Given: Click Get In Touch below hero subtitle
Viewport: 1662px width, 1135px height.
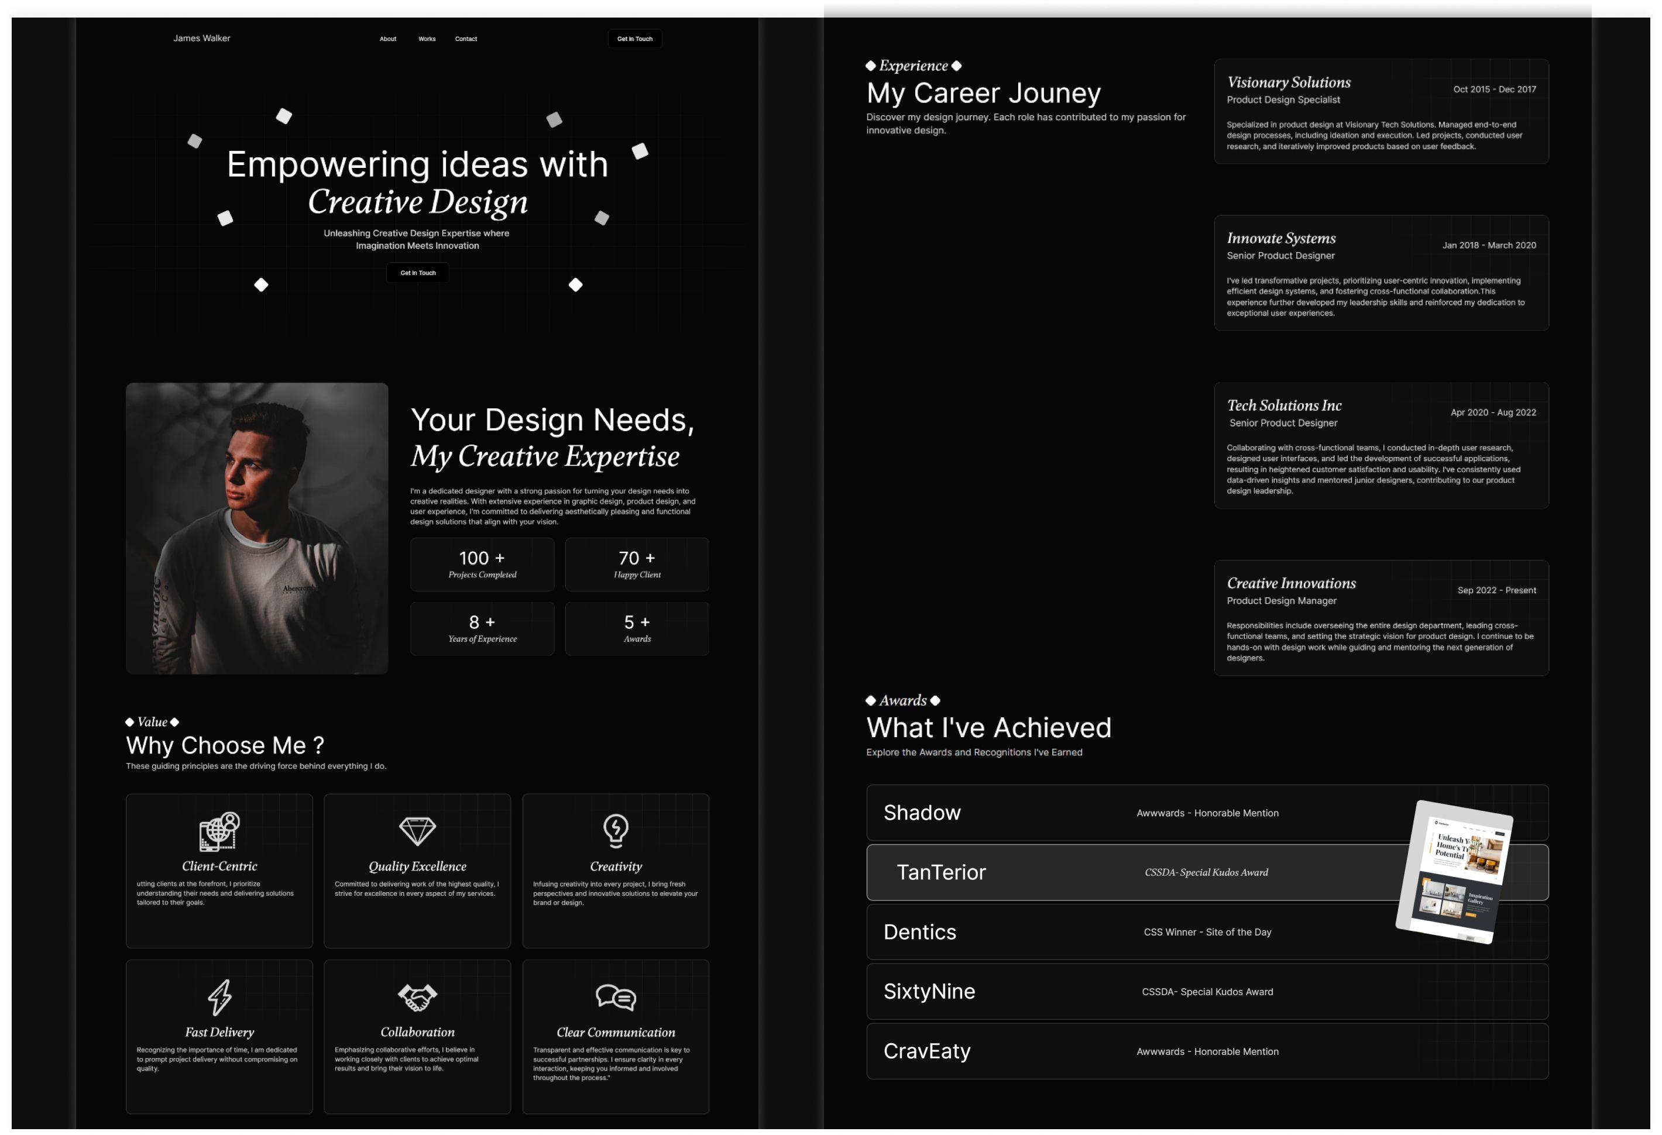Looking at the screenshot, I should click(418, 272).
